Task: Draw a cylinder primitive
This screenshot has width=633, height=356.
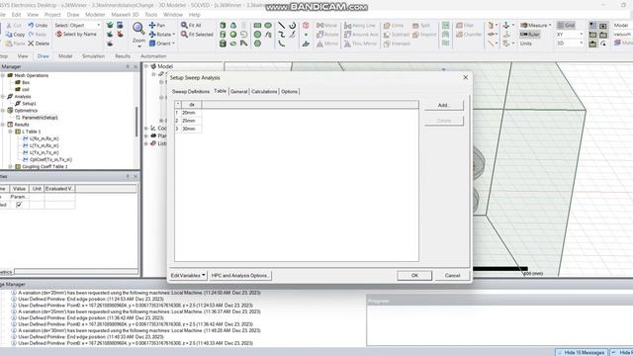Action: (x=223, y=35)
